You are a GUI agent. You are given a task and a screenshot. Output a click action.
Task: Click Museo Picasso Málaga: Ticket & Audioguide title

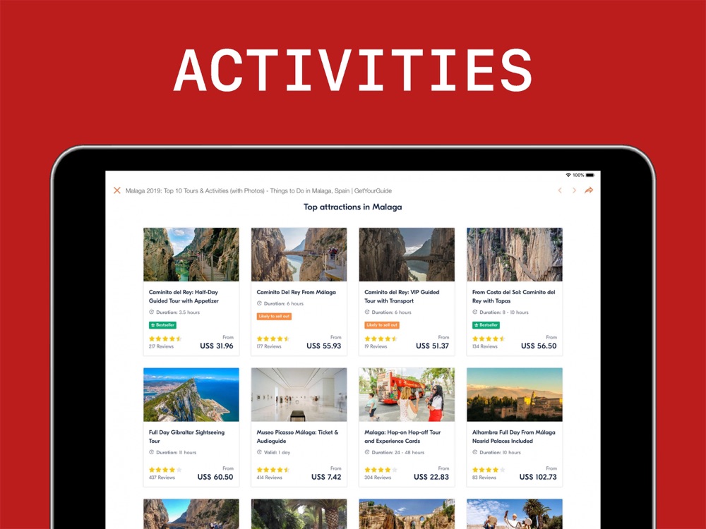pos(297,437)
